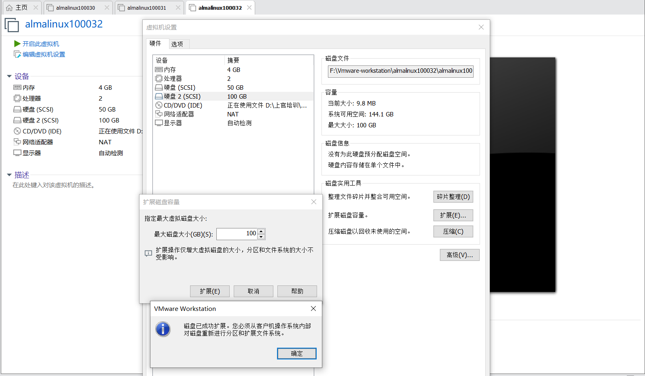Image resolution: width=645 pixels, height=376 pixels.
Task: Click the note icon beside the expand warning text
Action: (148, 253)
